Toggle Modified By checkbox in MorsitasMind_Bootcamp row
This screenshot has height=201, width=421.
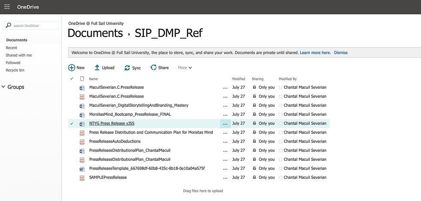pyautogui.click(x=281, y=114)
